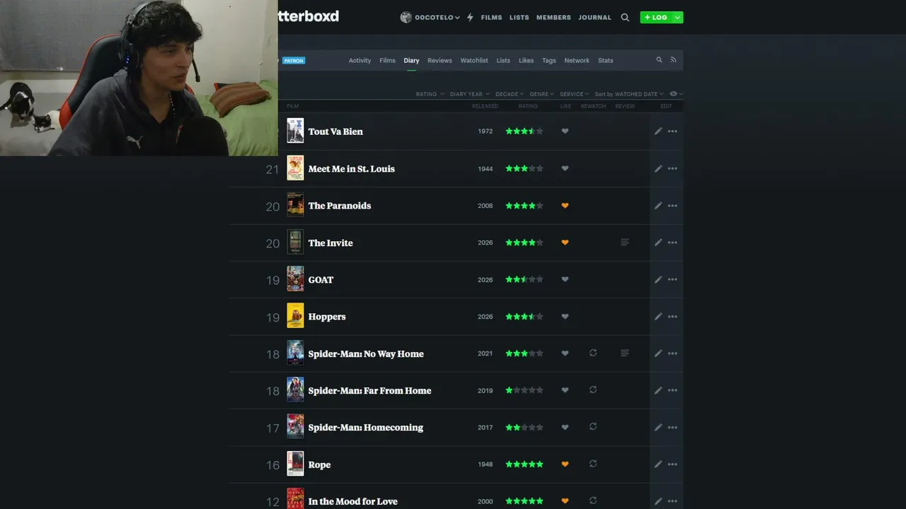Edit the Spider-Man: Far From Home entry
This screenshot has height=509, width=906.
[658, 390]
